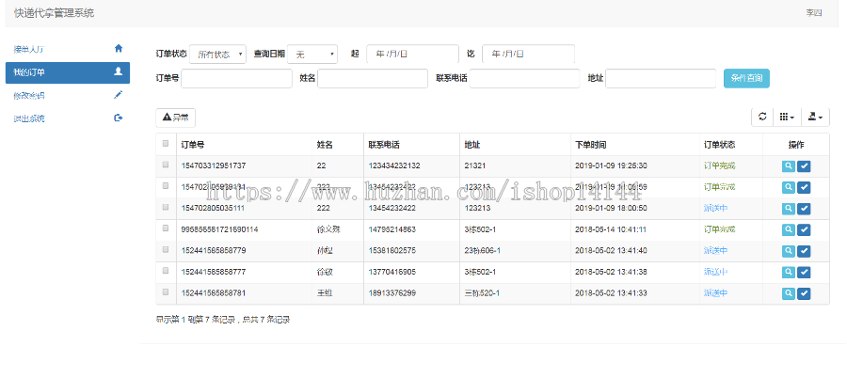Focus the 订单号 input field

pyautogui.click(x=236, y=78)
